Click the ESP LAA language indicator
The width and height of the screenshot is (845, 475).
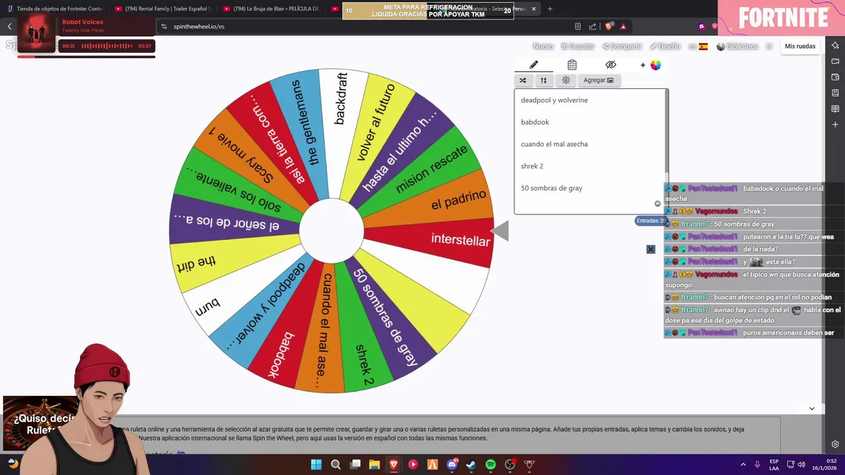tap(774, 464)
